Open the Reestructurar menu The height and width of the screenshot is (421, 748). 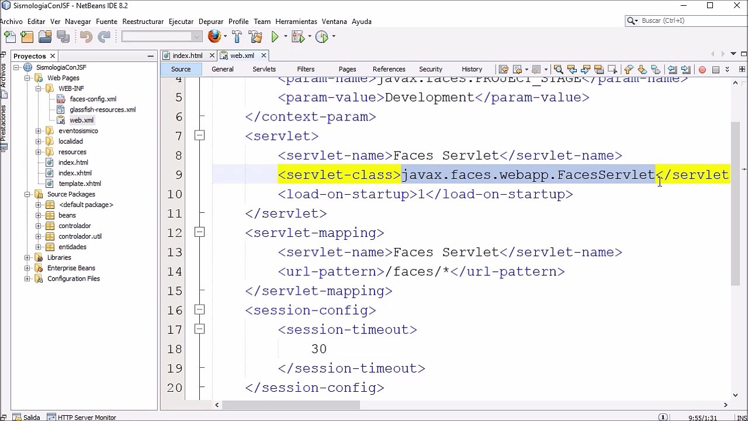point(143,22)
